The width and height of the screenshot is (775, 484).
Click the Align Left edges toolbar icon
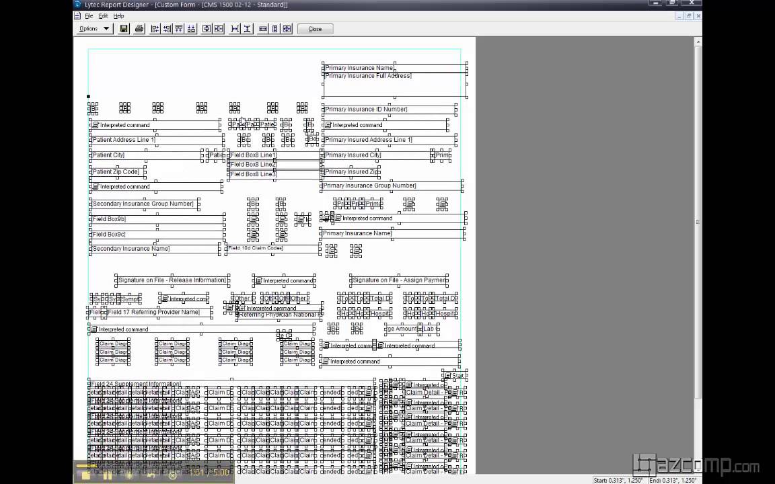pos(155,29)
